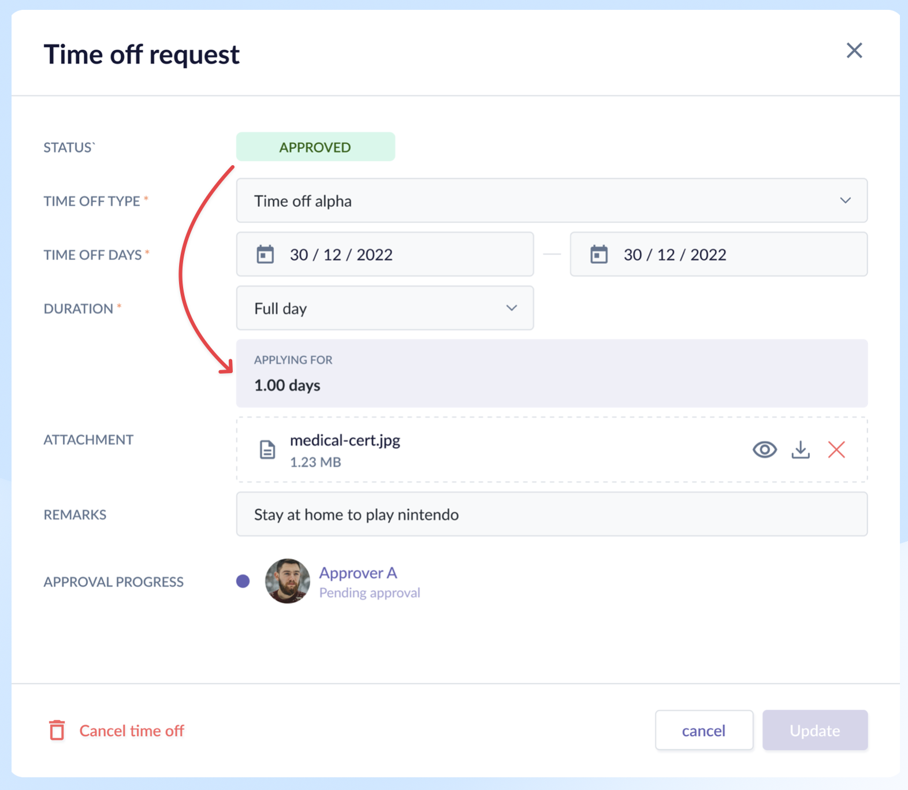
Task: Click the document icon beside medical-cert.jpg
Action: 267,449
